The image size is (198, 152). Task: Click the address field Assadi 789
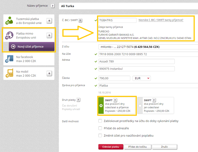(x=137, y=61)
